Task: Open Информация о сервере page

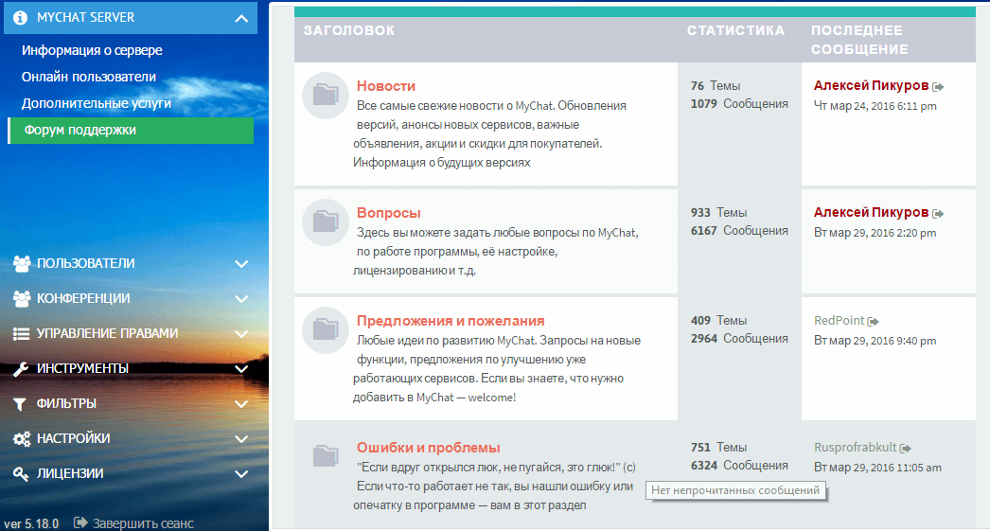Action: coord(92,50)
